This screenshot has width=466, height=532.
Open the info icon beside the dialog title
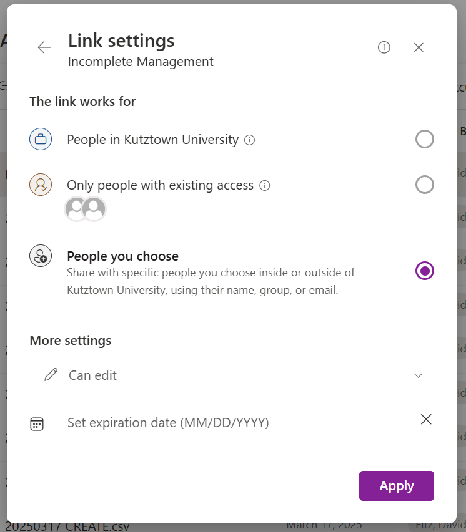pos(384,47)
